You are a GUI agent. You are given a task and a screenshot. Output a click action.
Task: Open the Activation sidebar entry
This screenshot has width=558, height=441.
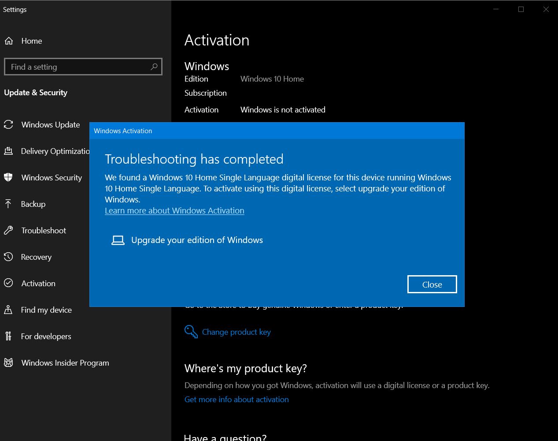click(38, 284)
